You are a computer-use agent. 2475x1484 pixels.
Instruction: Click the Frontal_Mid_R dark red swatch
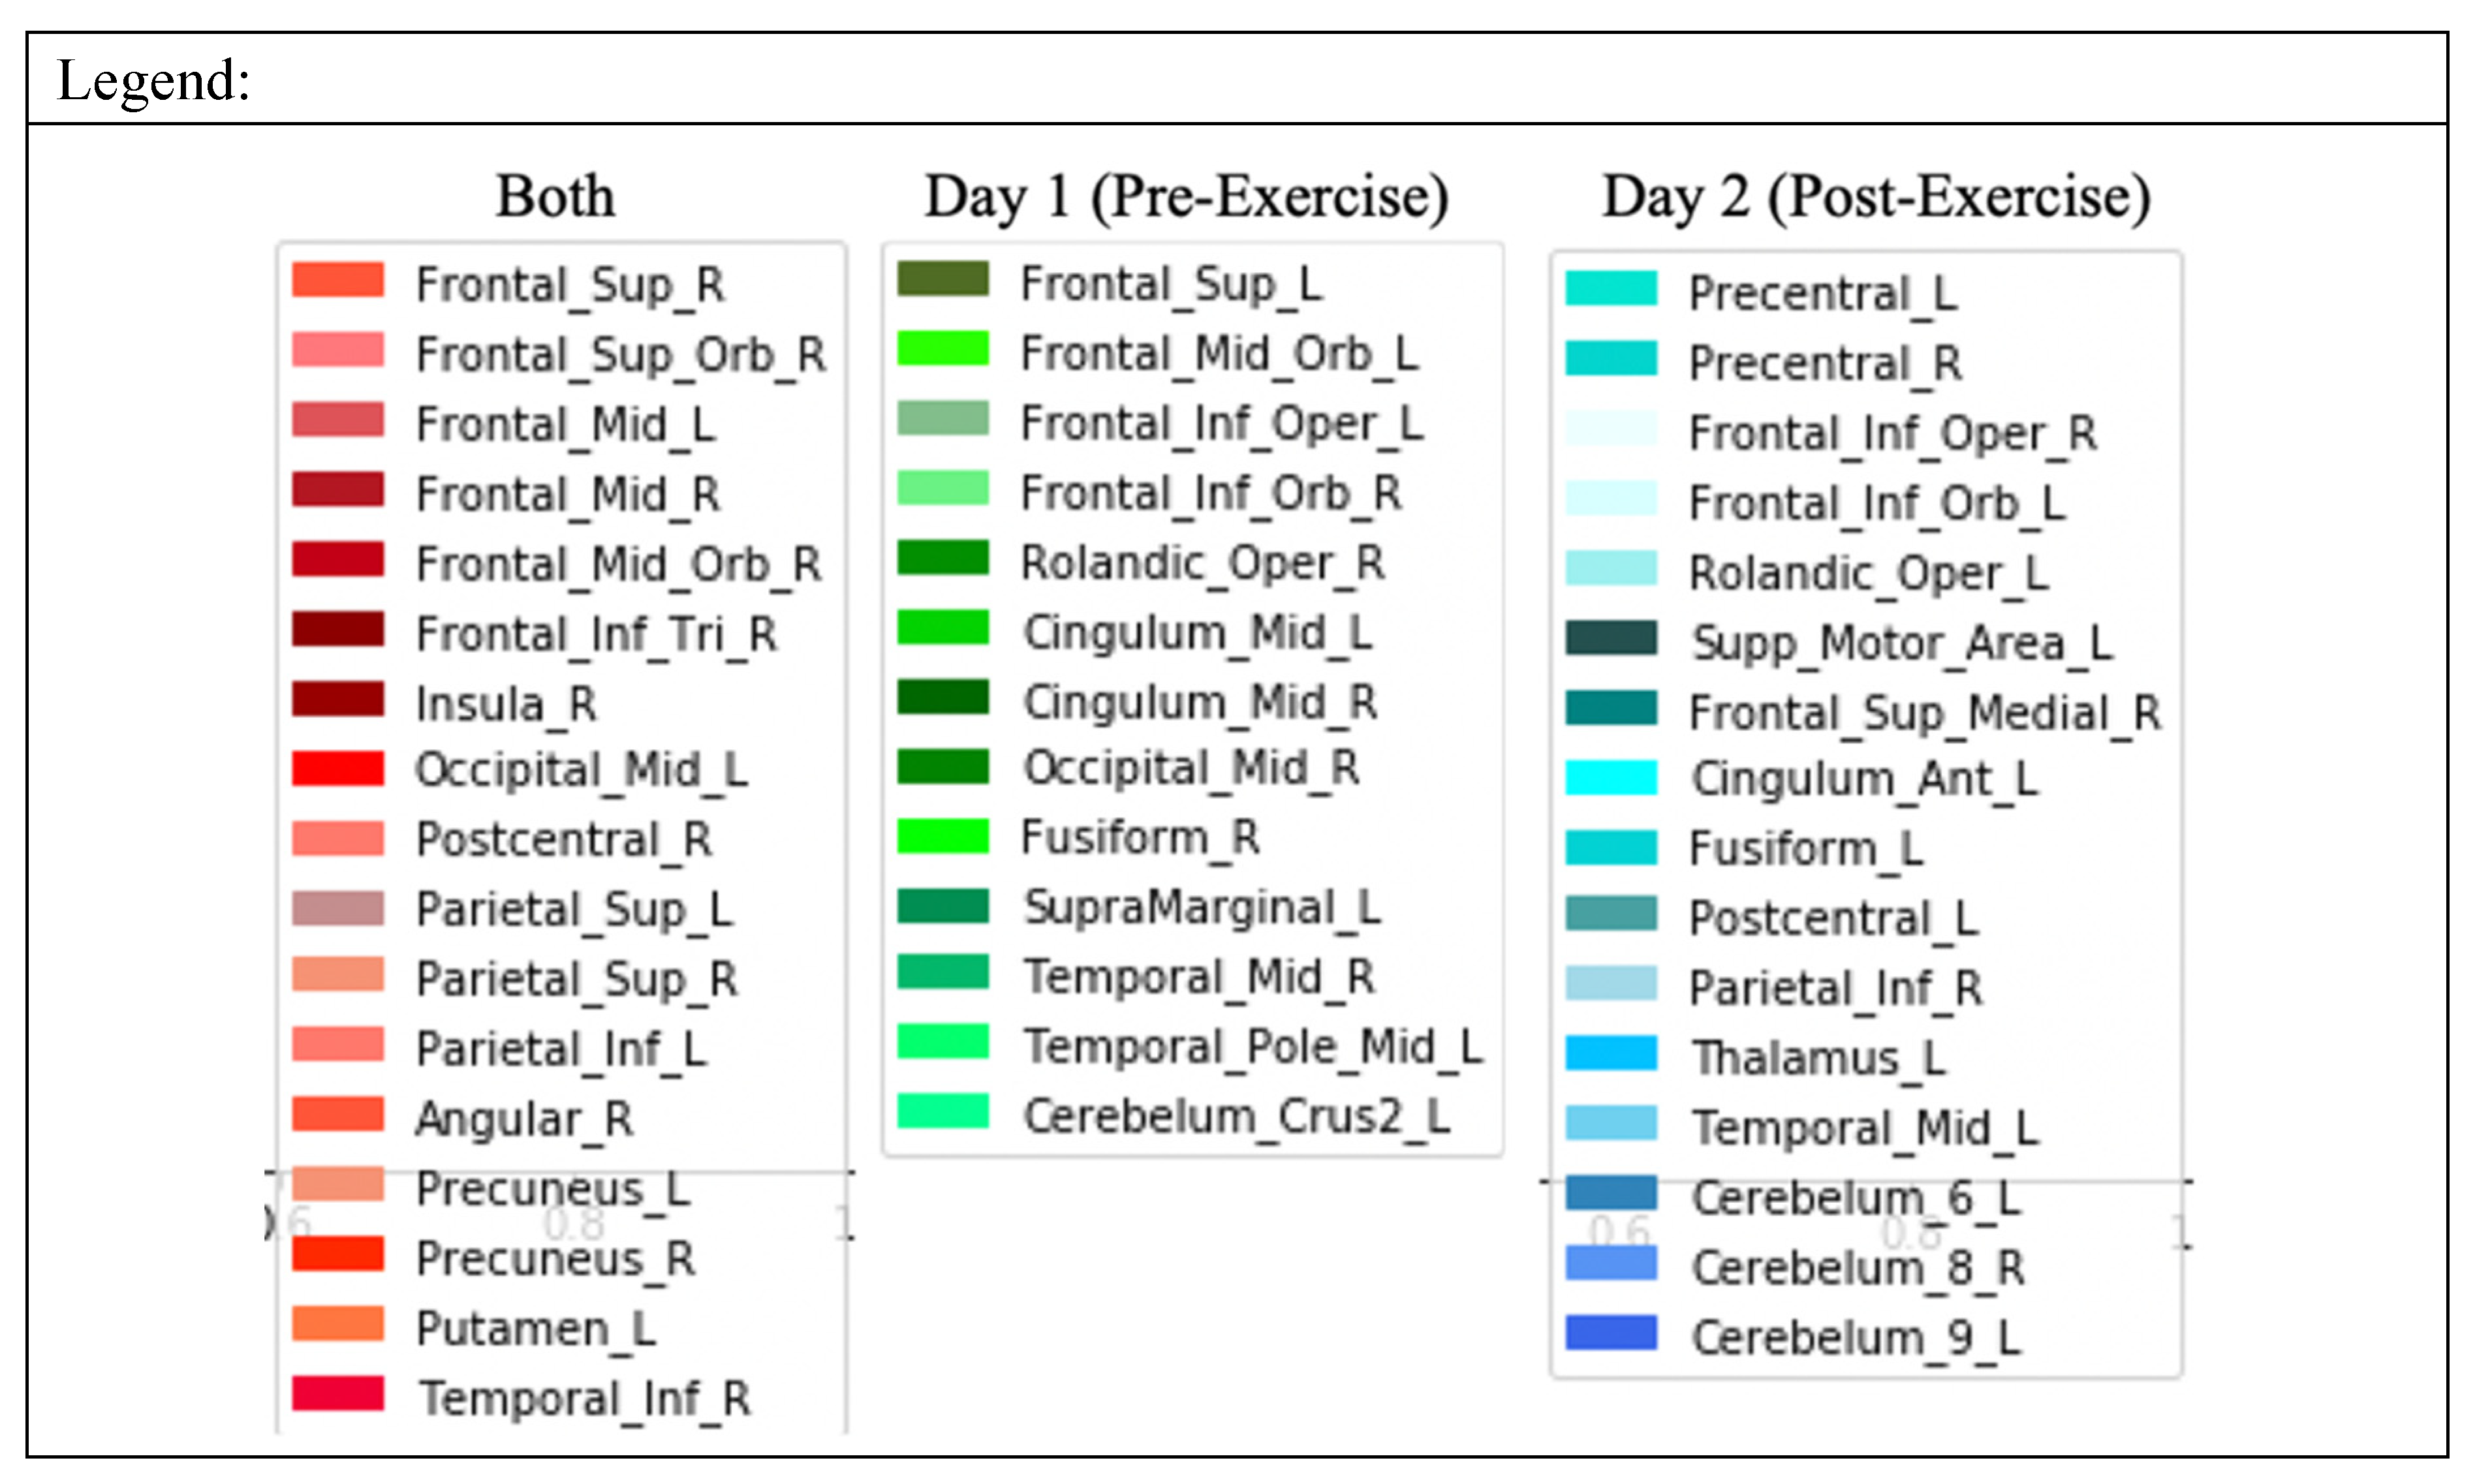pyautogui.click(x=338, y=490)
